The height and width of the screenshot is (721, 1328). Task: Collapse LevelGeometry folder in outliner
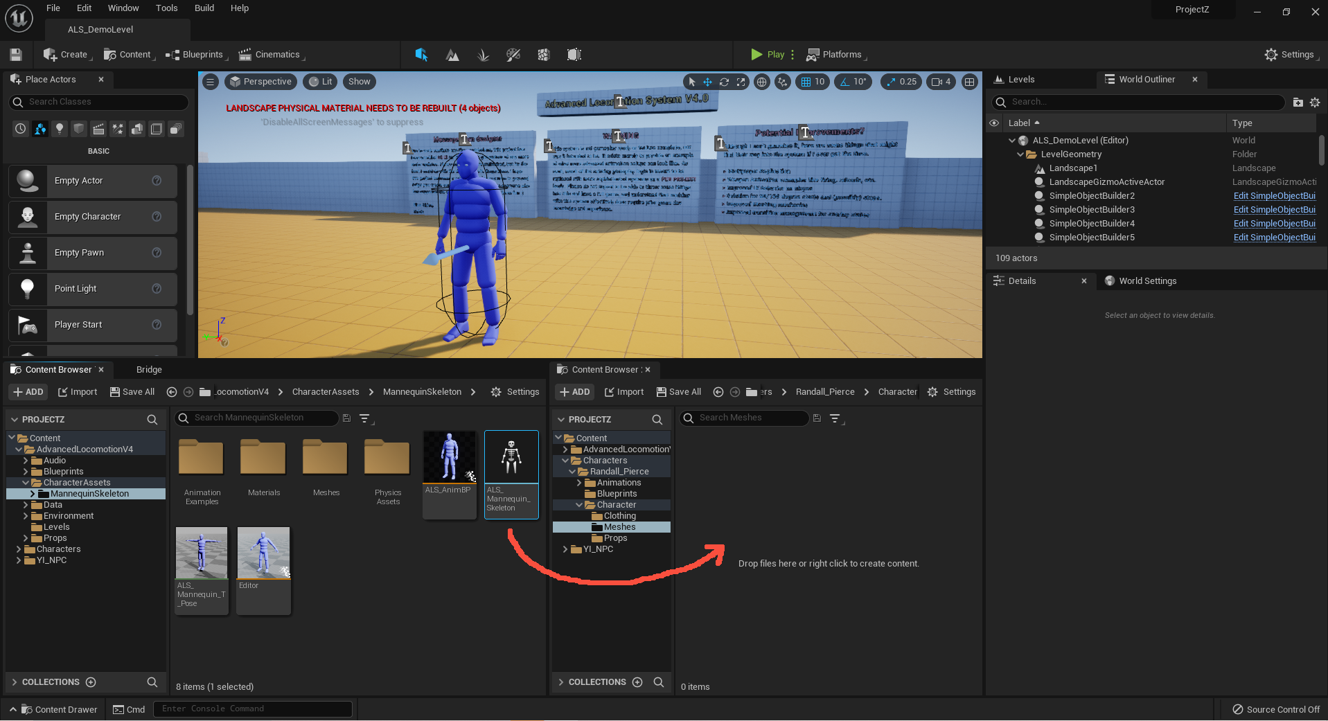tap(1020, 154)
